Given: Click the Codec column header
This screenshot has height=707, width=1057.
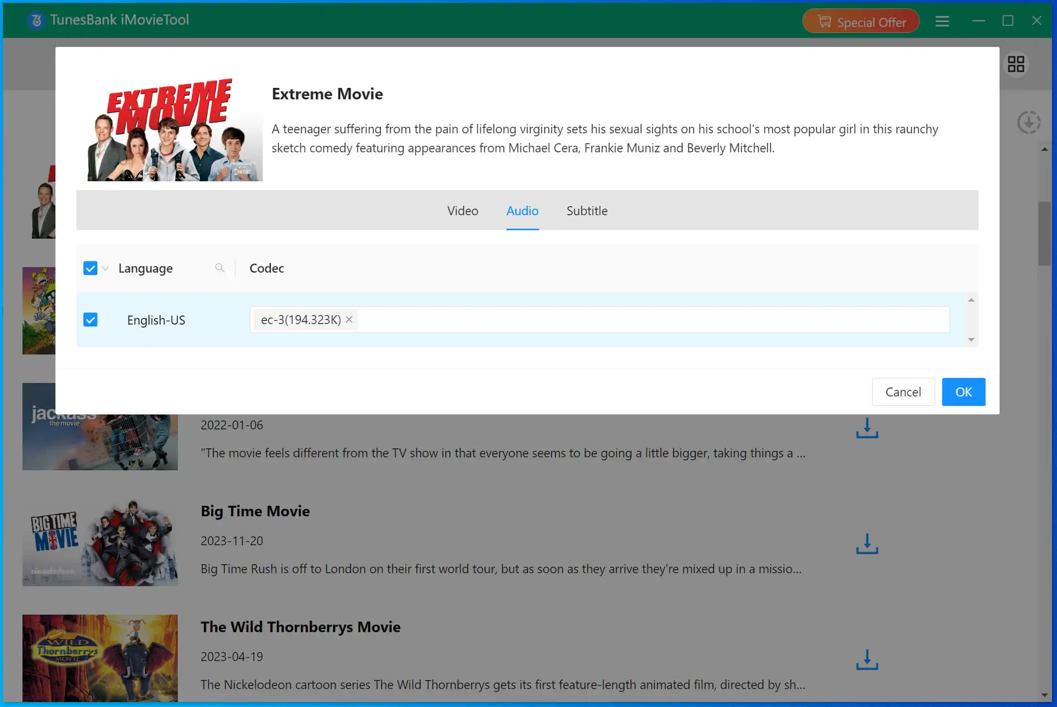Looking at the screenshot, I should pyautogui.click(x=267, y=268).
